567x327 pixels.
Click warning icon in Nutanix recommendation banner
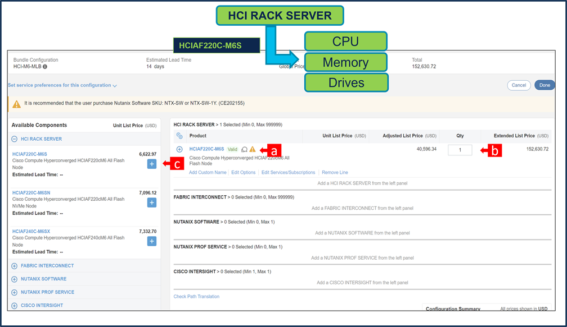pyautogui.click(x=17, y=104)
